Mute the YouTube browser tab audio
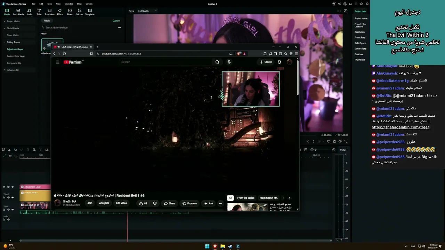Viewport: 445px width, 250px height. click(x=59, y=47)
